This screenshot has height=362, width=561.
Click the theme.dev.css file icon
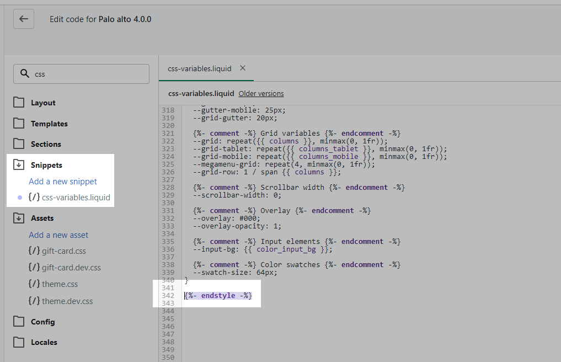pyautogui.click(x=34, y=301)
